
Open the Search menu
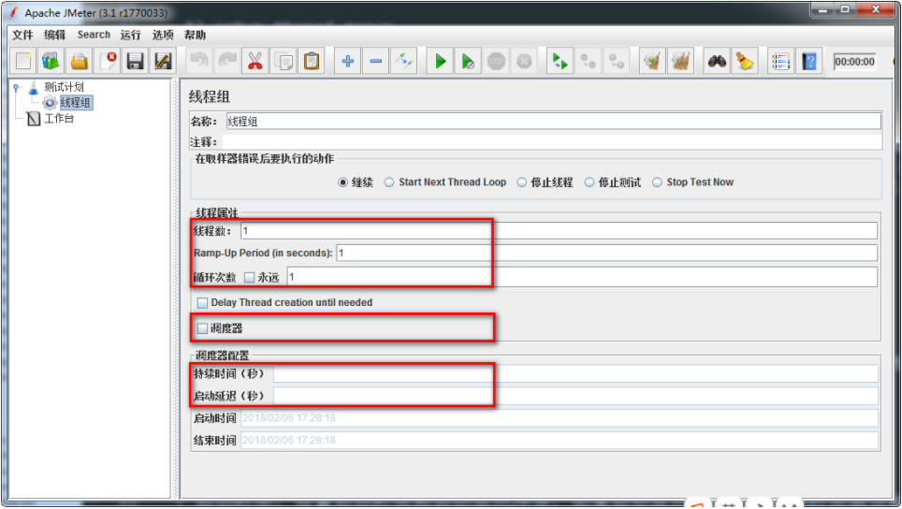click(x=94, y=35)
